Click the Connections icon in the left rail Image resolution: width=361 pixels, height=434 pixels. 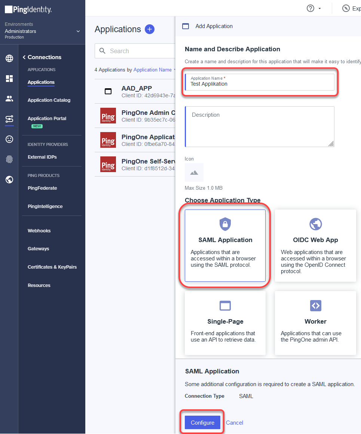9,119
